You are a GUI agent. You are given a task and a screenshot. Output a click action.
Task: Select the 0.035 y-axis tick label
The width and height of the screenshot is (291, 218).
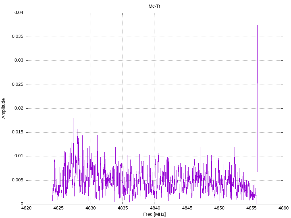[x=18, y=37]
